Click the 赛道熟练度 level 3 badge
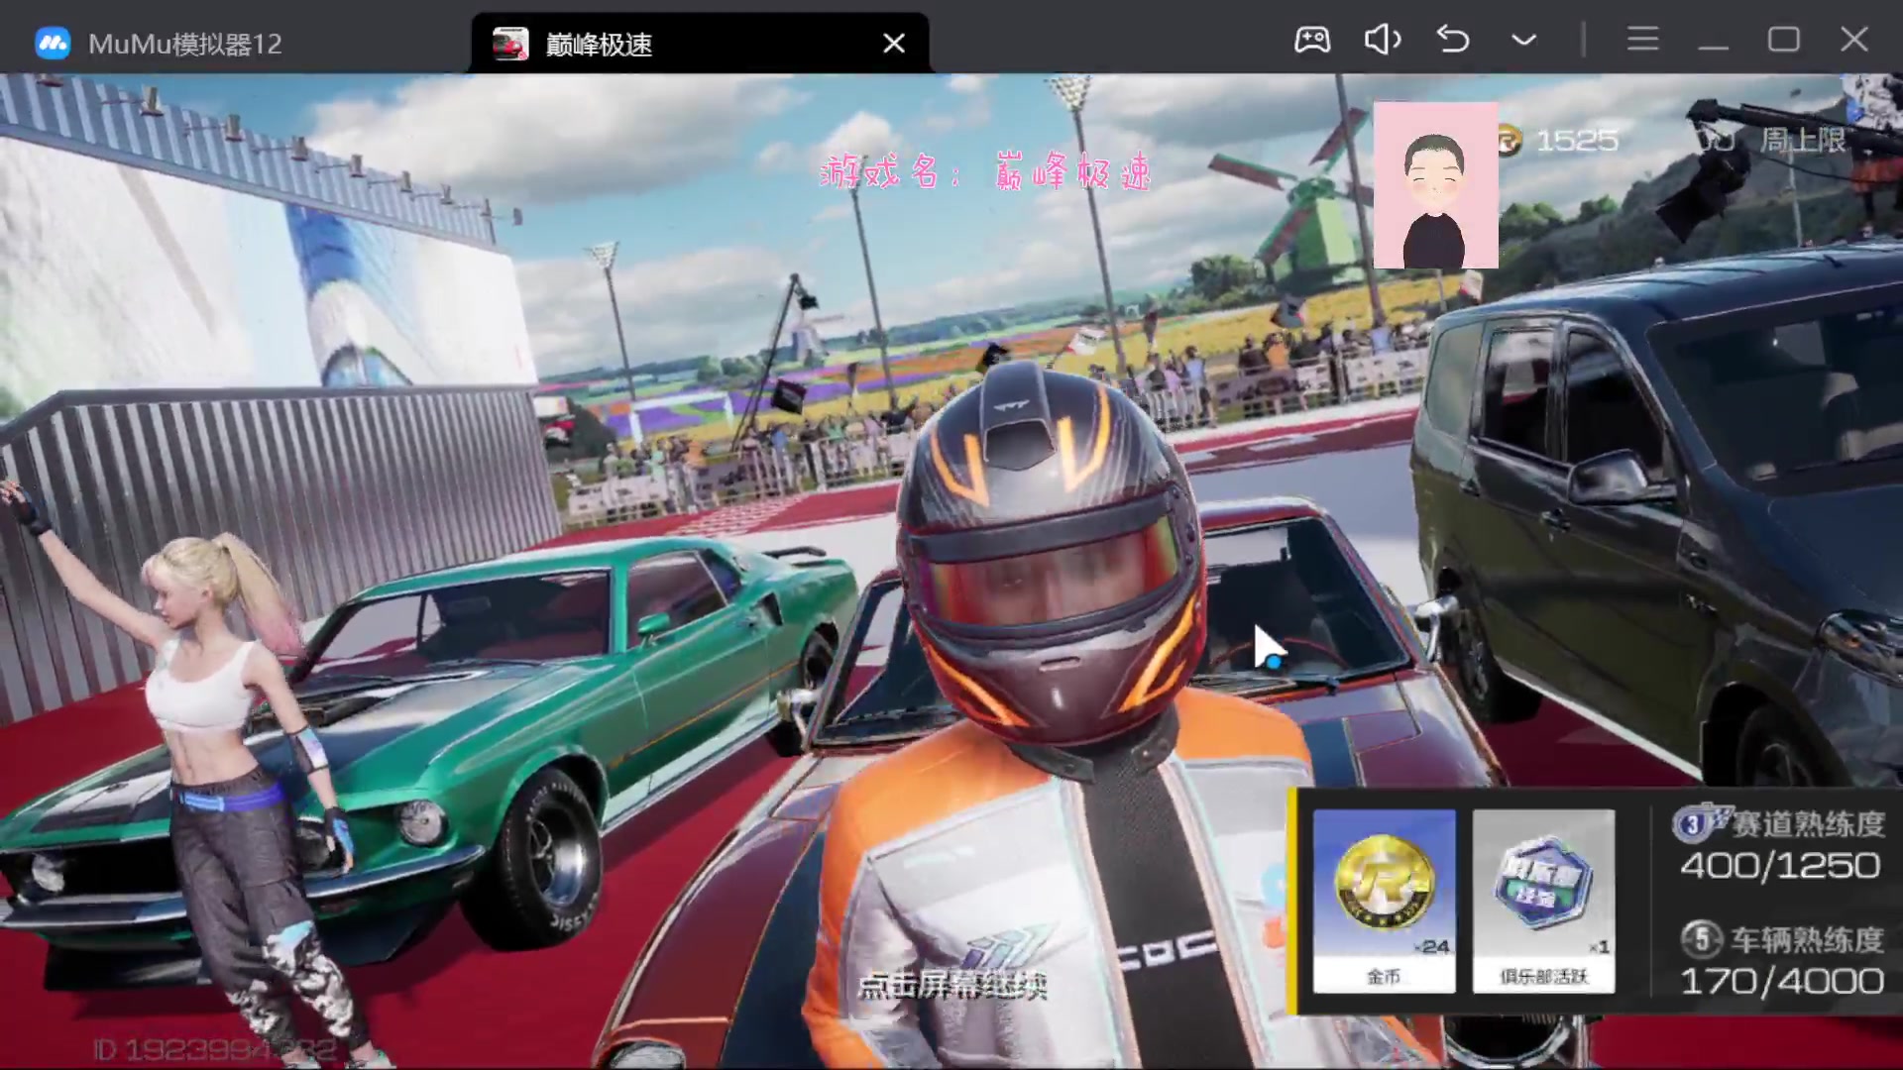Viewport: 1903px width, 1070px height. (x=1692, y=823)
